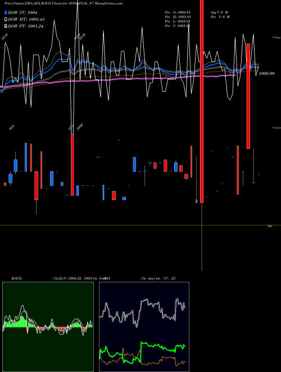This screenshot has width=281, height=372.
Task: Click the blue DOW ST legend swatch
Action: 6,12
